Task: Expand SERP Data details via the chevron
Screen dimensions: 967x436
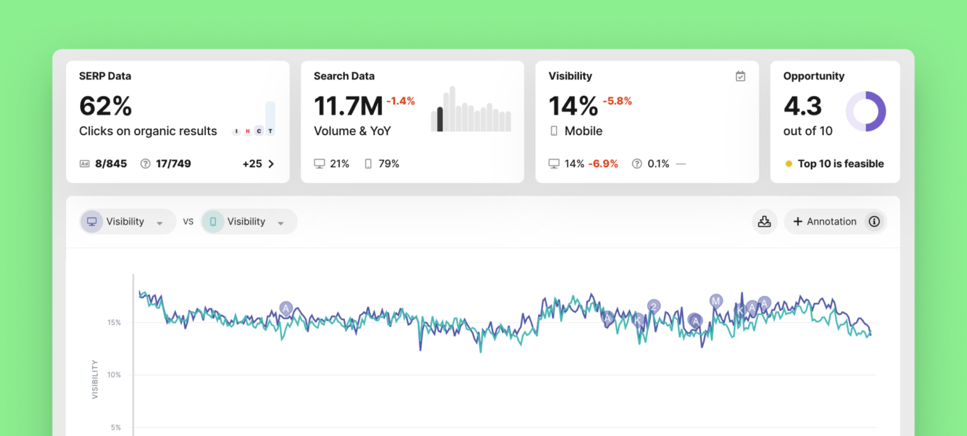Action: pos(271,163)
